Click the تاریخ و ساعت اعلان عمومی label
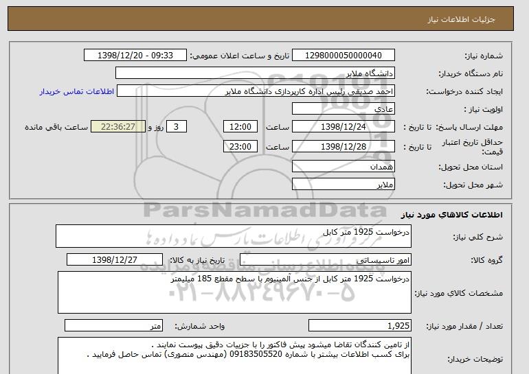The width and height of the screenshot is (529, 374). click(x=240, y=56)
